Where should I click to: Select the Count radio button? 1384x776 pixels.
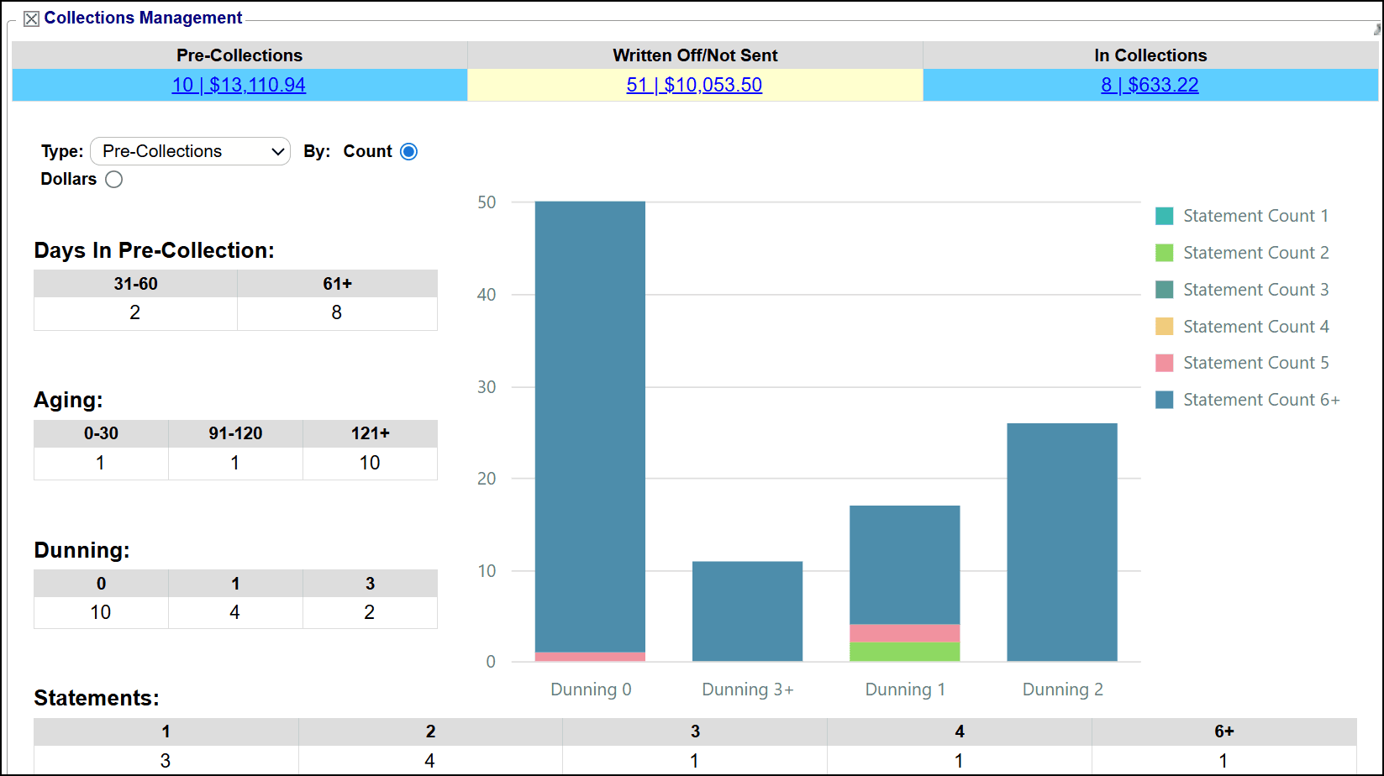click(408, 152)
